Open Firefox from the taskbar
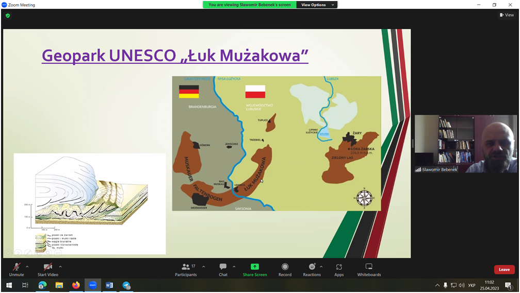Image resolution: width=520 pixels, height=293 pixels. click(76, 285)
